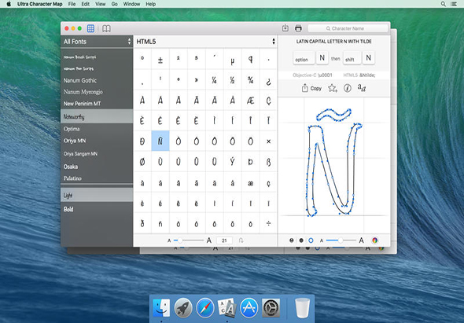The image size is (464, 323).
Task: Click the font variants 'aa' icon
Action: pos(362,87)
